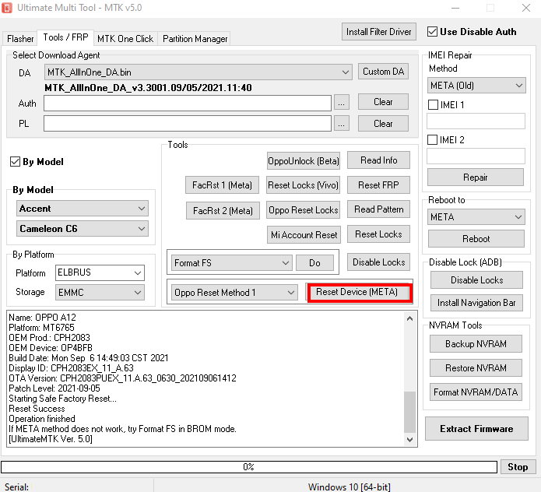Click Install Filter Driver button

click(379, 32)
